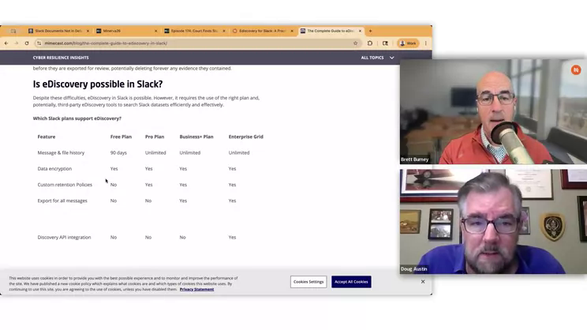This screenshot has width=587, height=330.
Task: Switch to the Minerva26 tab
Action: click(x=125, y=31)
